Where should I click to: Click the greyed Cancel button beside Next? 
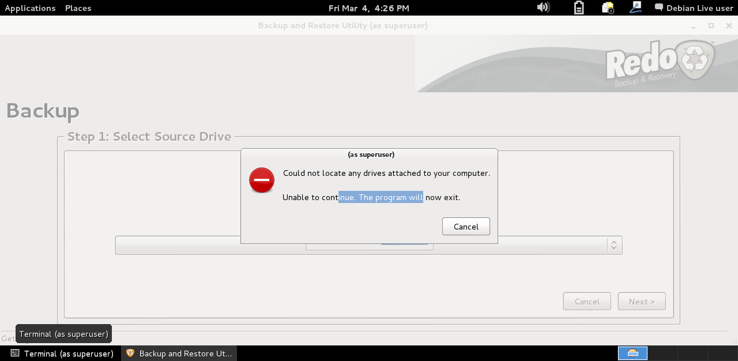pos(587,302)
